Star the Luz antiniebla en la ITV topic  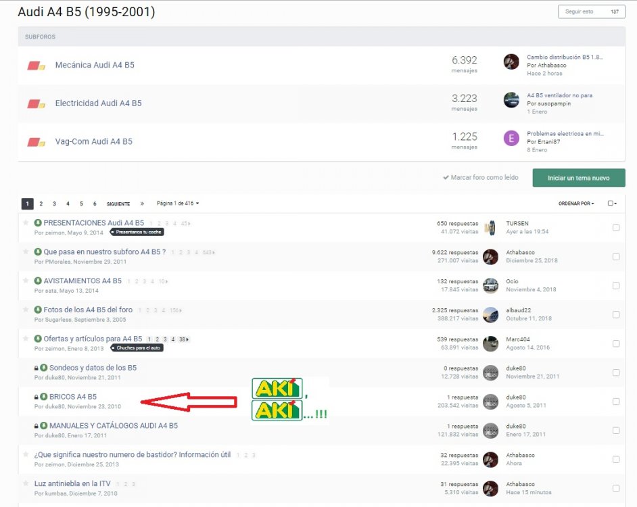26,483
